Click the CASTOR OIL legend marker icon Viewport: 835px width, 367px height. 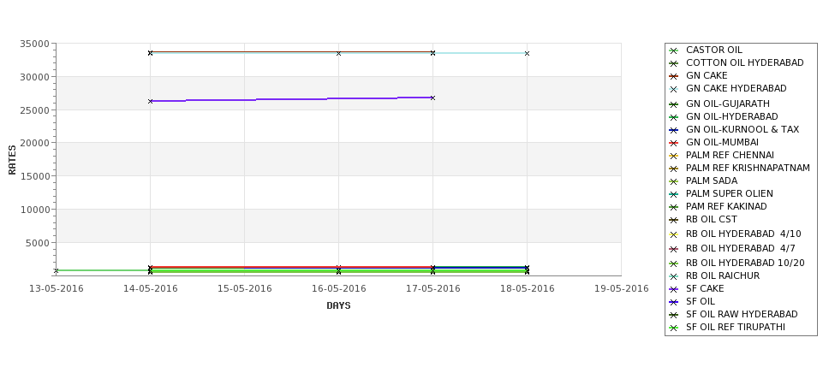click(x=674, y=50)
